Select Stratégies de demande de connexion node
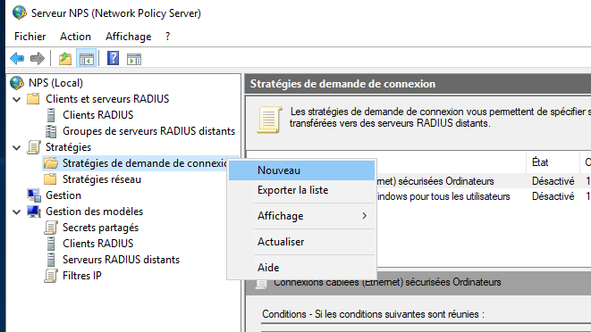The image size is (591, 332). click(145, 163)
